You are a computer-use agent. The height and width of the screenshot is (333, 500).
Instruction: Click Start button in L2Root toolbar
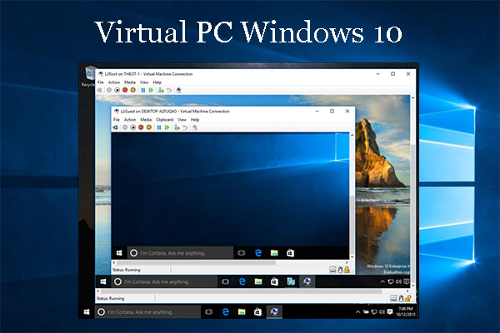point(109,90)
